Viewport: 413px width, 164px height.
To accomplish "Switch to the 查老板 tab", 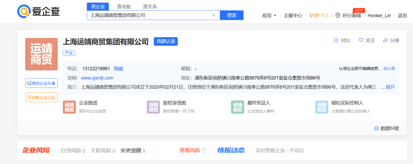I will pos(124,6).
